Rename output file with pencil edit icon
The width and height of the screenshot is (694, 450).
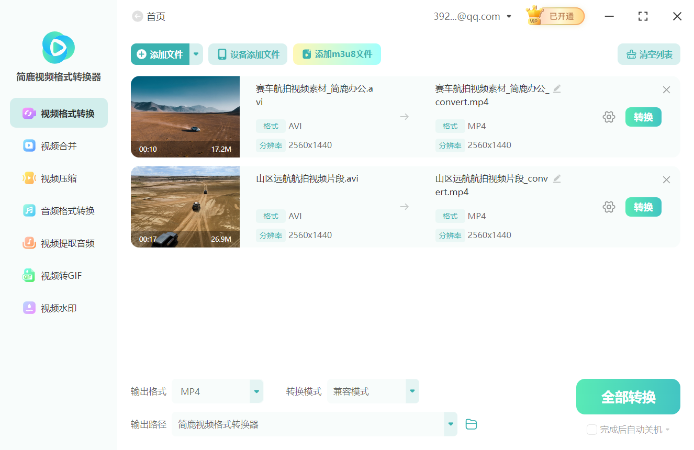(x=557, y=88)
